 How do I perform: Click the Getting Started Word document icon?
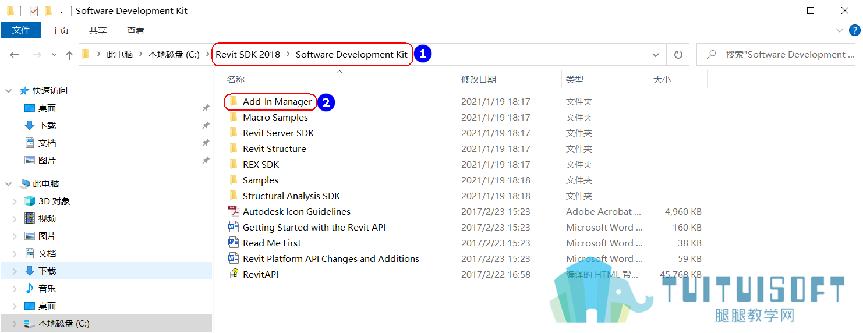[x=234, y=227]
